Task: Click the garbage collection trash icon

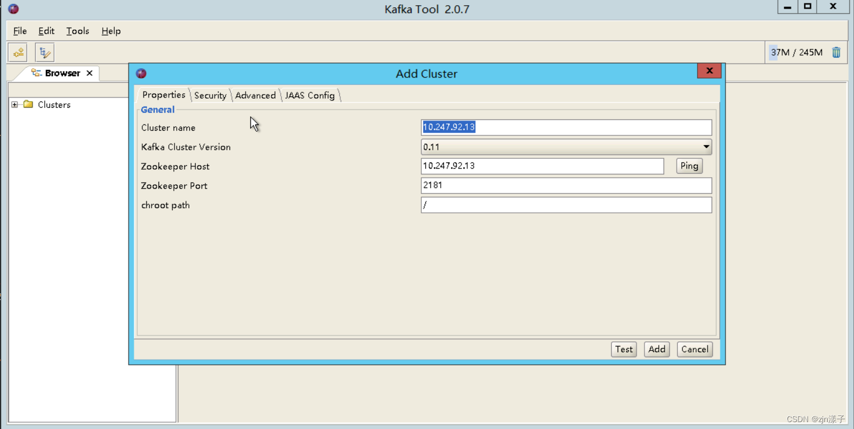Action: coord(836,52)
